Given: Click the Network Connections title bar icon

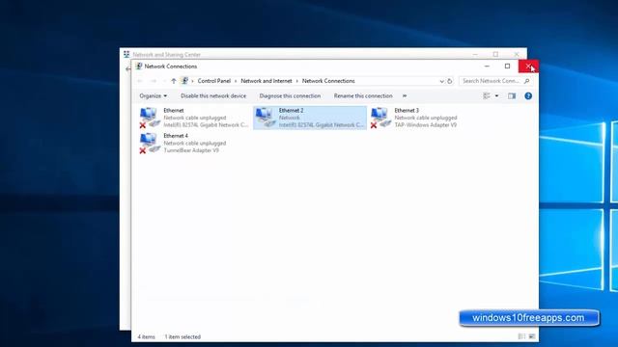Looking at the screenshot, I should [x=138, y=67].
